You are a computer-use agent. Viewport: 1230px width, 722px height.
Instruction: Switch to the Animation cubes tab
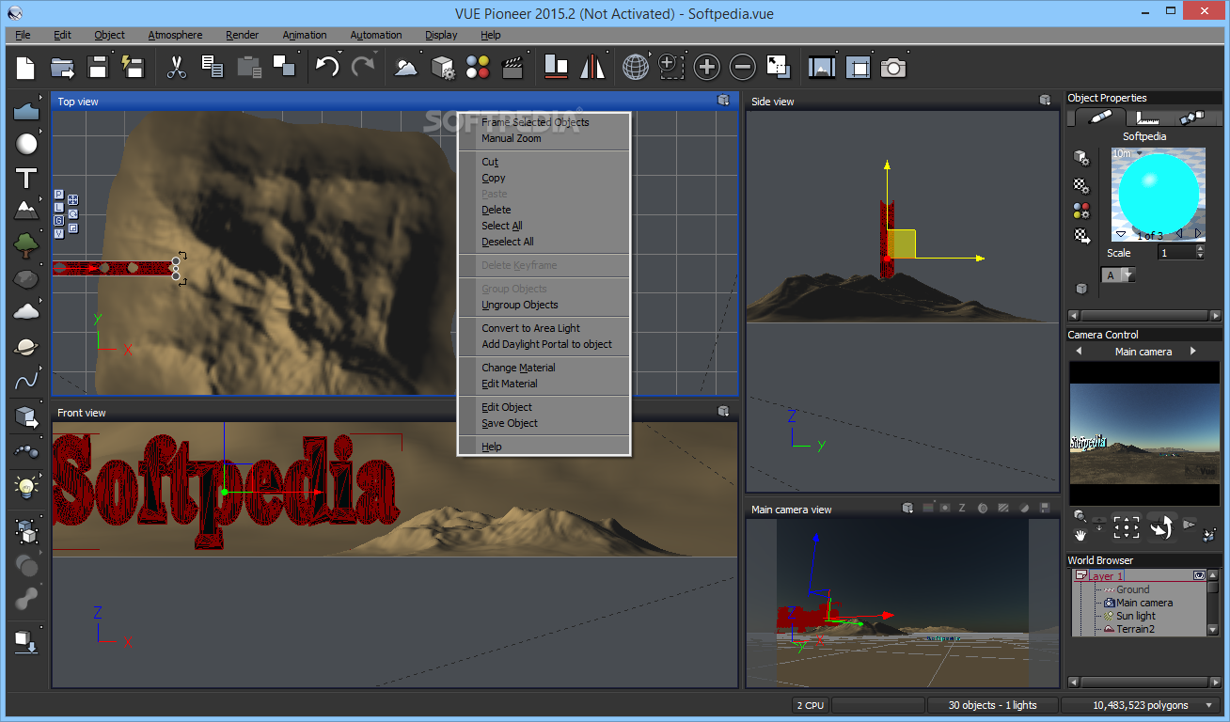coord(1192,118)
